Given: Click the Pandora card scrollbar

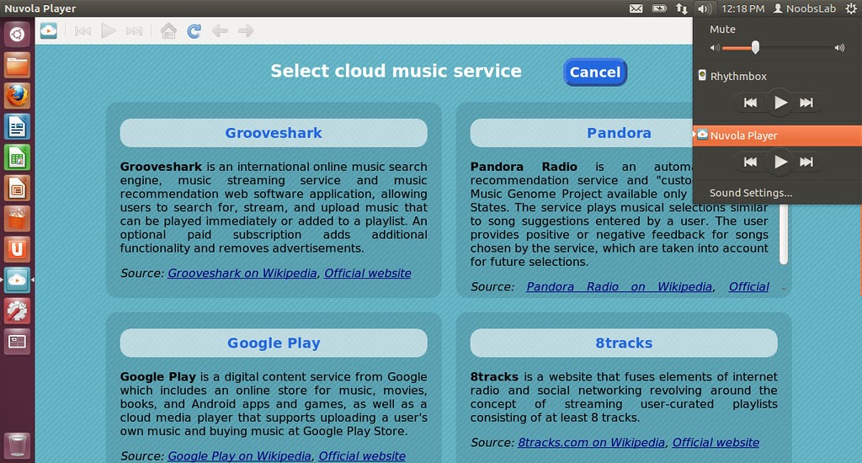Looking at the screenshot, I should coord(784,234).
